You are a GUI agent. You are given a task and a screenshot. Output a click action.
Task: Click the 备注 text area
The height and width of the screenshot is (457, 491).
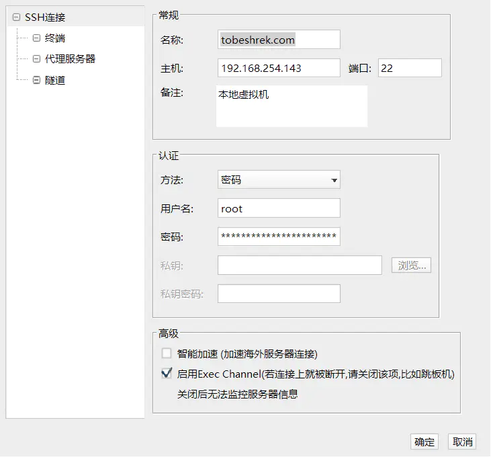point(292,106)
